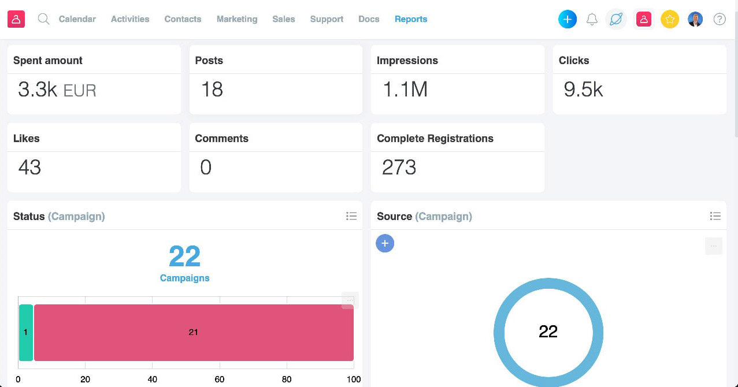Expand the Status chart ellipsis menu
This screenshot has width=738, height=387.
click(x=350, y=300)
